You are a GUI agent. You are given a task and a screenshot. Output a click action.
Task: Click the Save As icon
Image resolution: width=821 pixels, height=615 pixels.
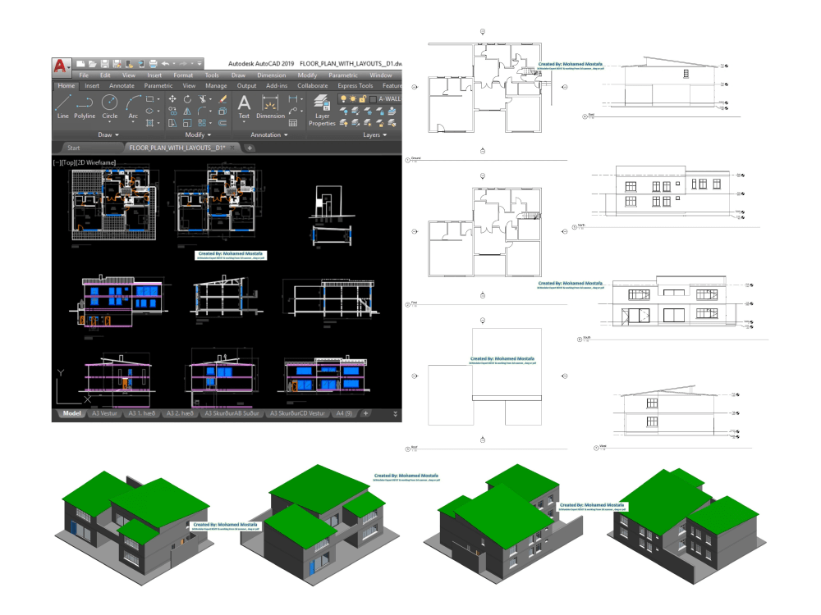(117, 64)
